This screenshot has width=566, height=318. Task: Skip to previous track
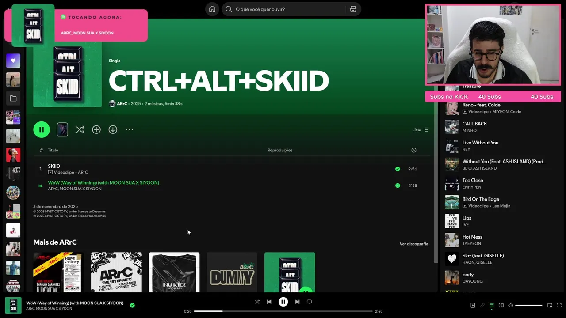pyautogui.click(x=269, y=302)
